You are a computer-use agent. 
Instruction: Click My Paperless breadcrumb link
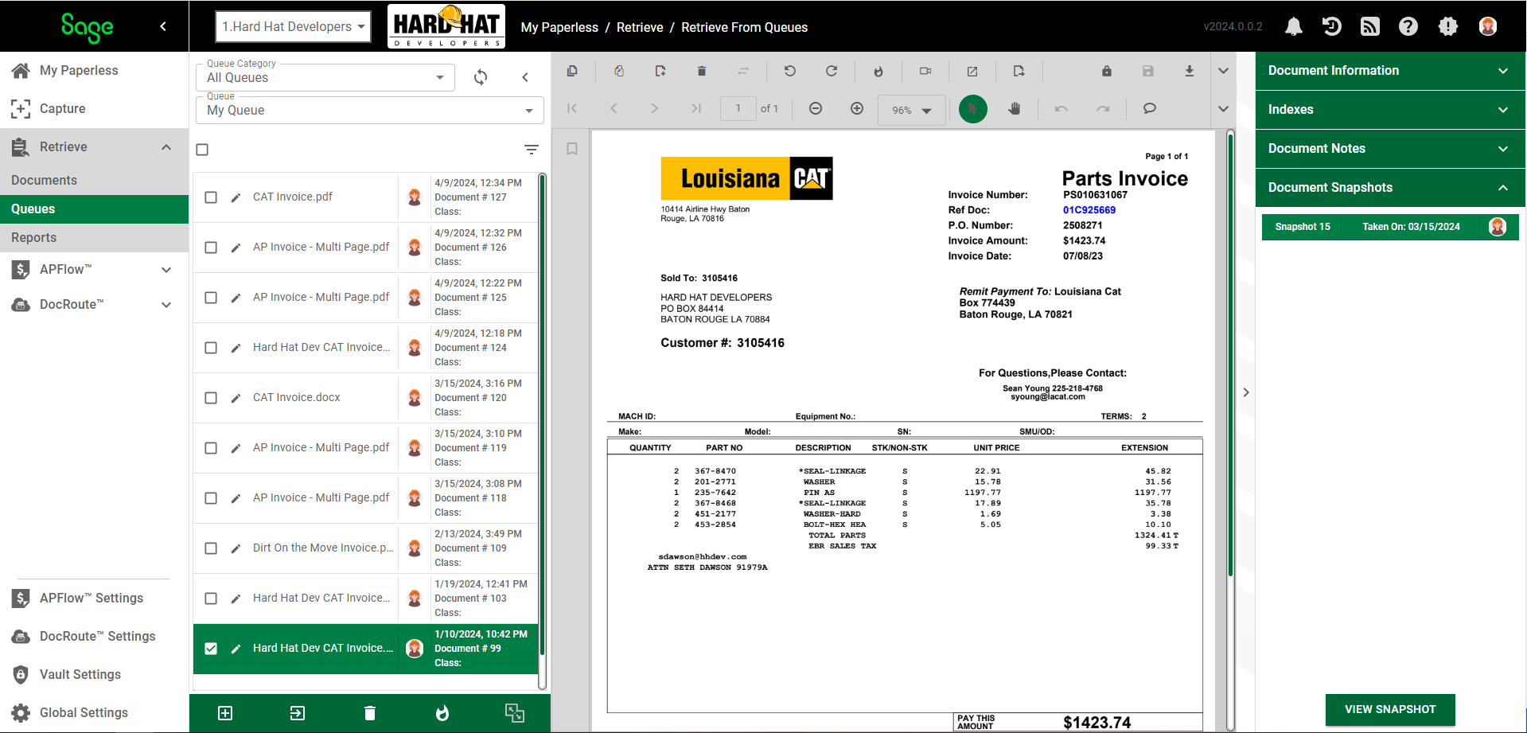click(x=559, y=27)
